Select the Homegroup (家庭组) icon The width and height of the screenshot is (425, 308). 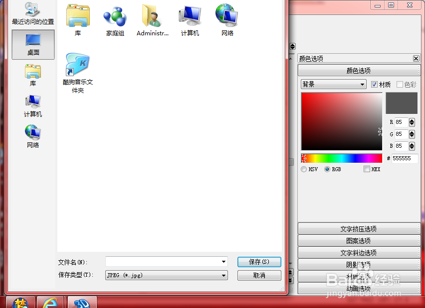pyautogui.click(x=115, y=21)
